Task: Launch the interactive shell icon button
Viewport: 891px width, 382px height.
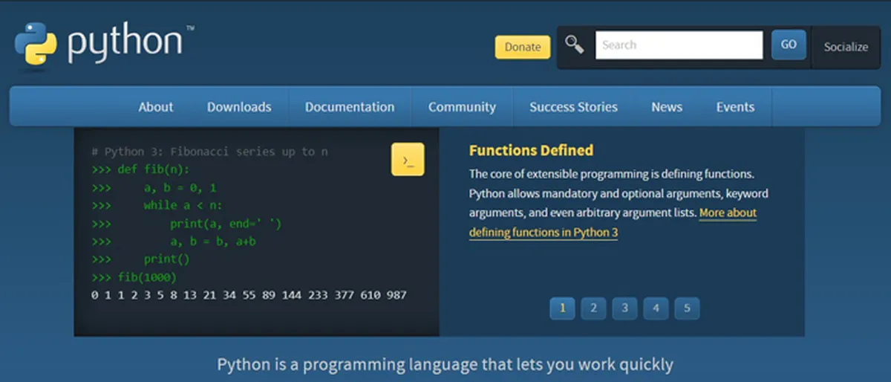Action: pos(408,159)
